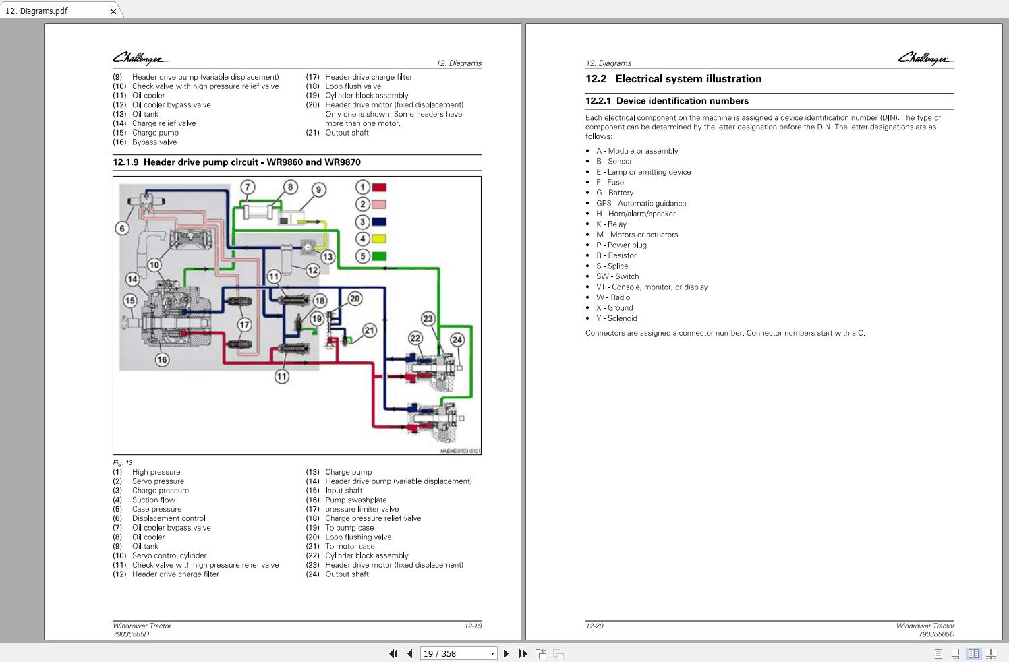Open the page list via its dropdown control
This screenshot has width=1009, height=662.
coord(491,653)
